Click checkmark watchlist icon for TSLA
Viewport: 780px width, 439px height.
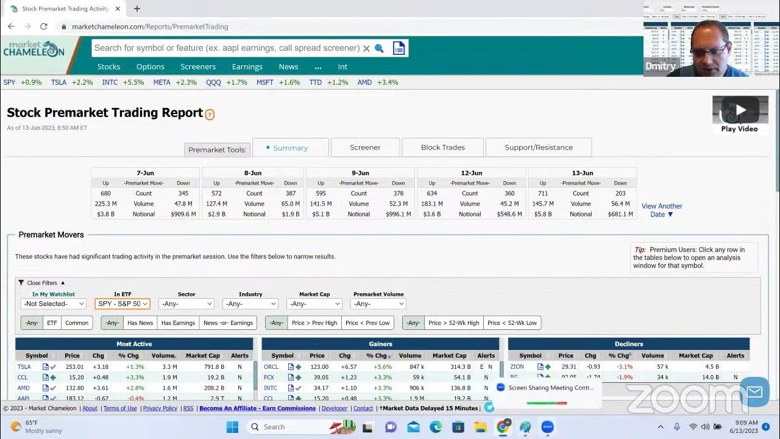coord(53,367)
